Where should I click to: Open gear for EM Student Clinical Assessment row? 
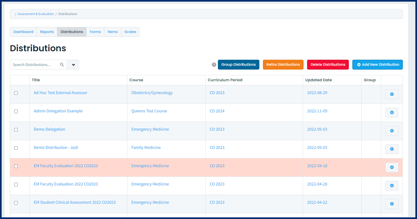pyautogui.click(x=392, y=204)
